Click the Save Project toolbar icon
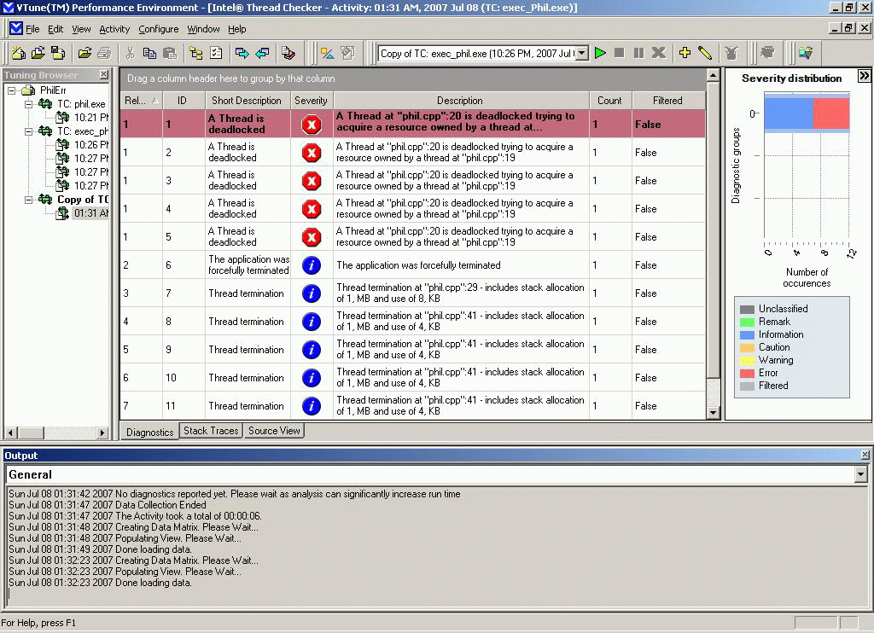 pyautogui.click(x=58, y=53)
